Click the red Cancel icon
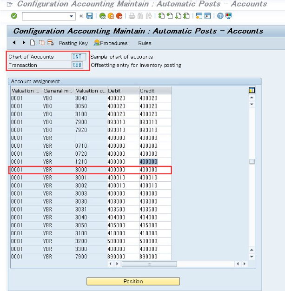The width and height of the screenshot is (285, 291). (x=119, y=16)
